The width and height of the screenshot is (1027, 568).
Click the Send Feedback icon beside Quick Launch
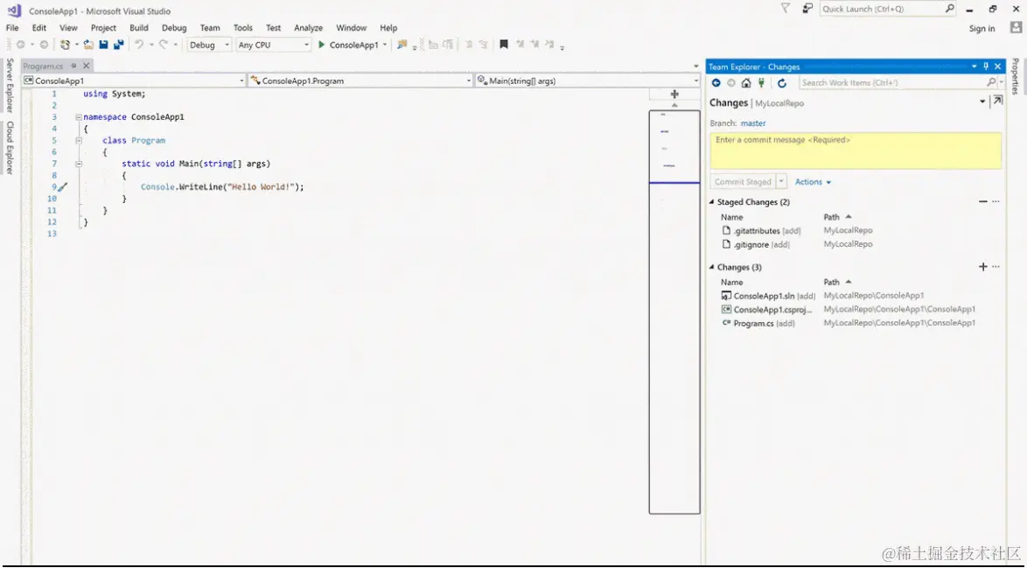click(807, 9)
